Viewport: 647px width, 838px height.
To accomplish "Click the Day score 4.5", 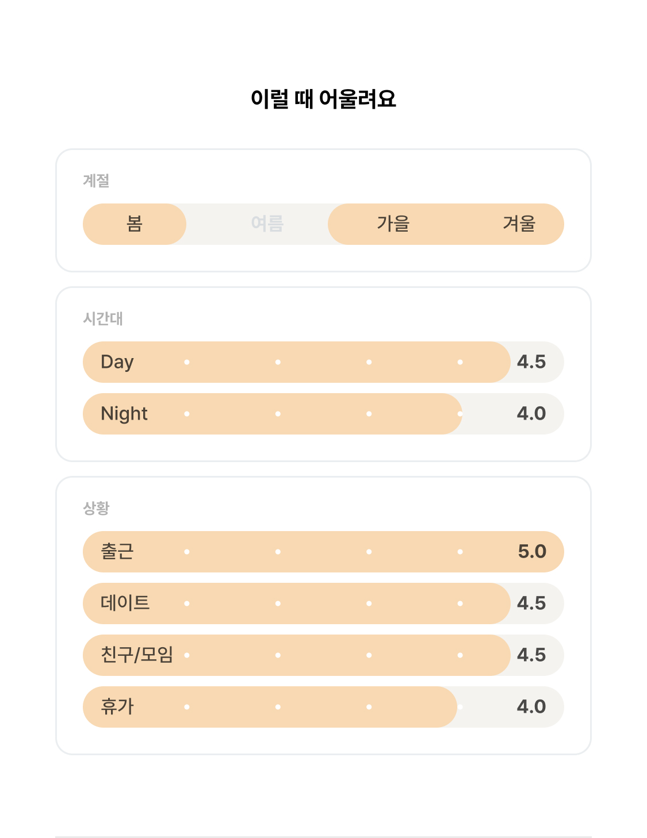I will (531, 362).
